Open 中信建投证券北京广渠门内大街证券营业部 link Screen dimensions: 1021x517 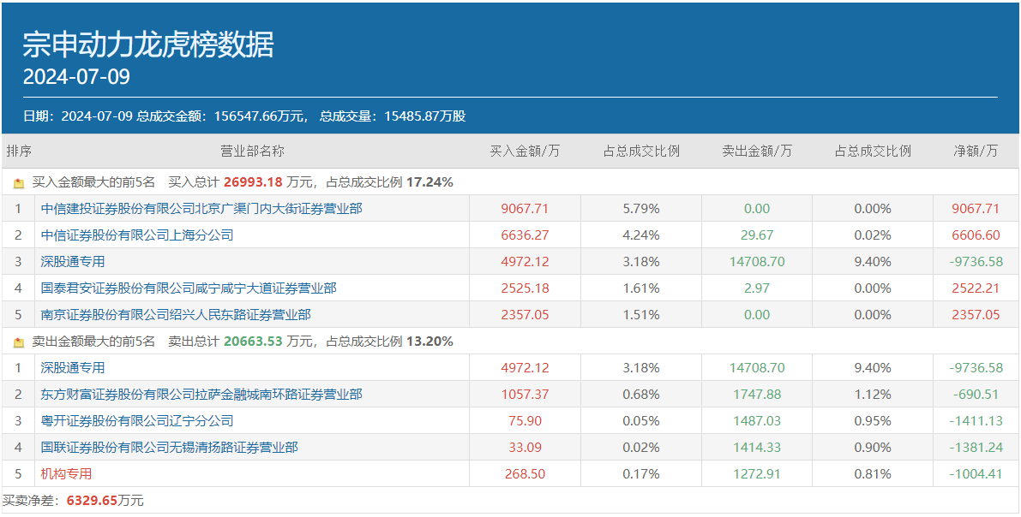[201, 209]
